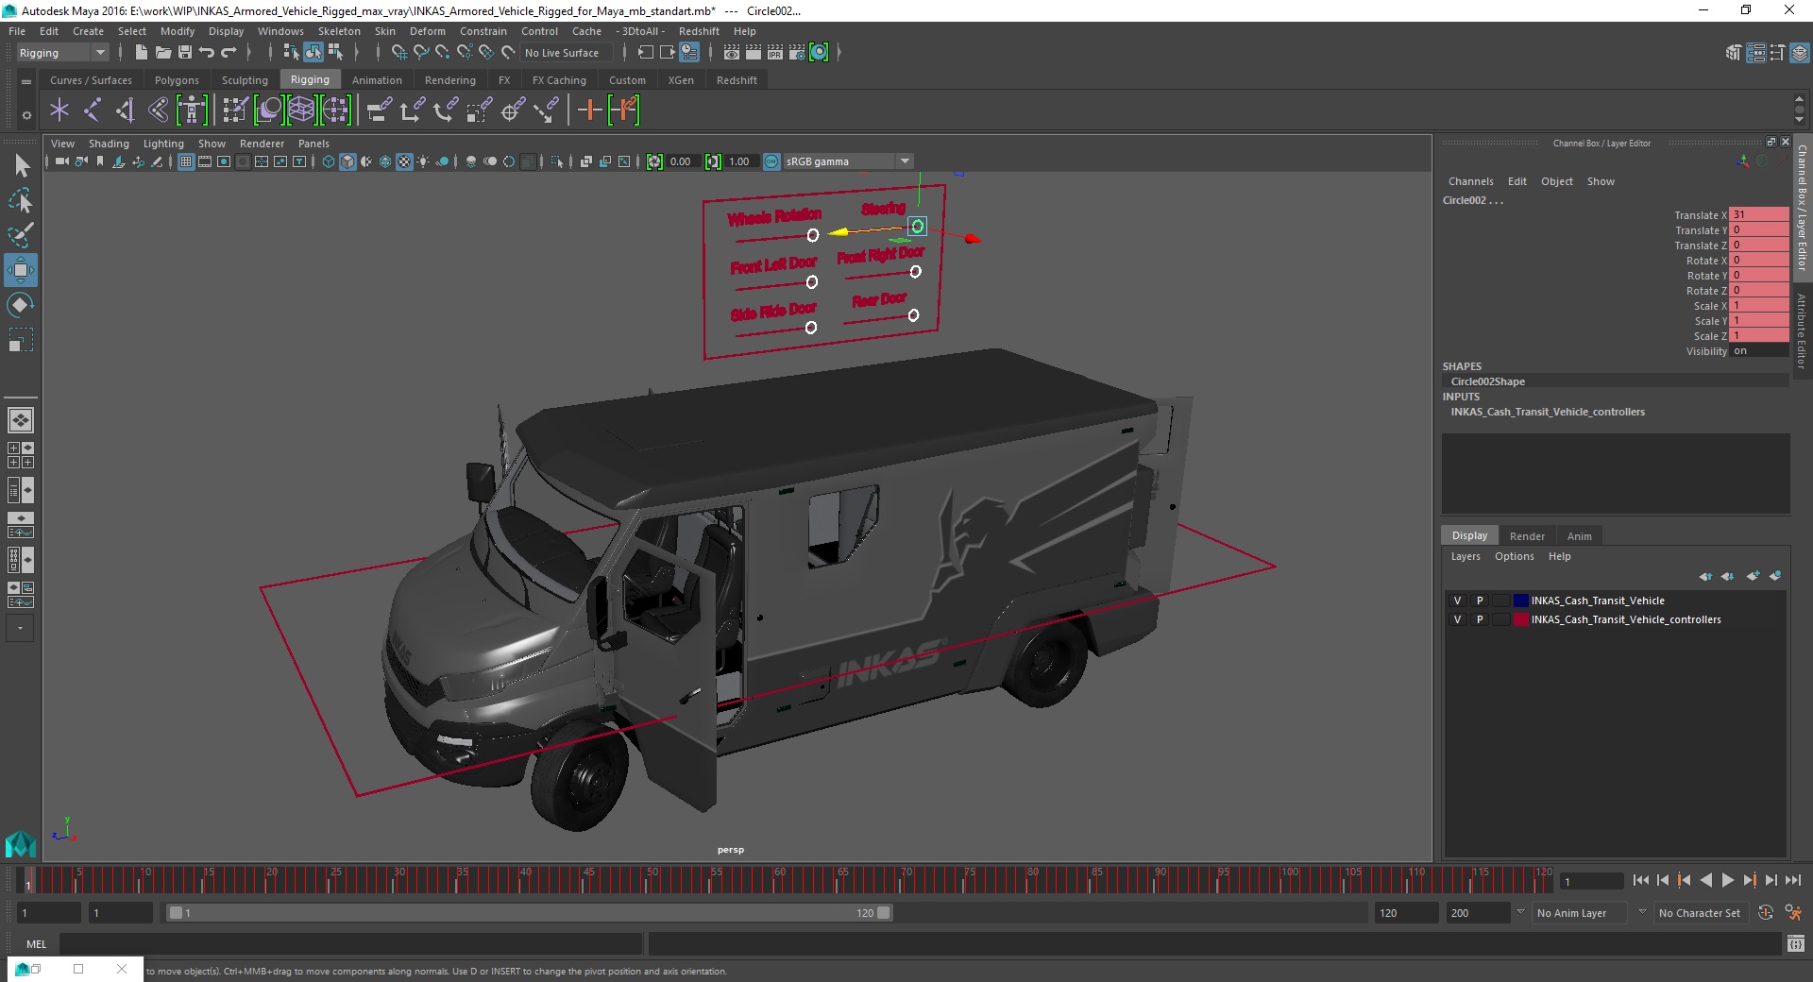Toggle playback P of INKAS_Cash_Transit_Vehicle layer
1813x982 pixels.
(1480, 601)
